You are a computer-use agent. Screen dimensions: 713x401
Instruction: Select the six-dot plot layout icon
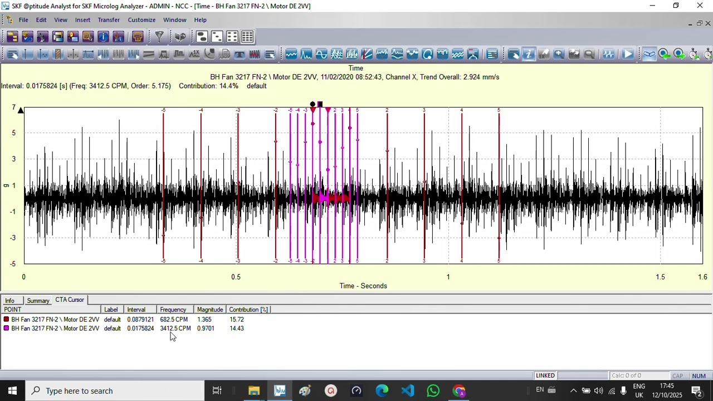coord(232,37)
